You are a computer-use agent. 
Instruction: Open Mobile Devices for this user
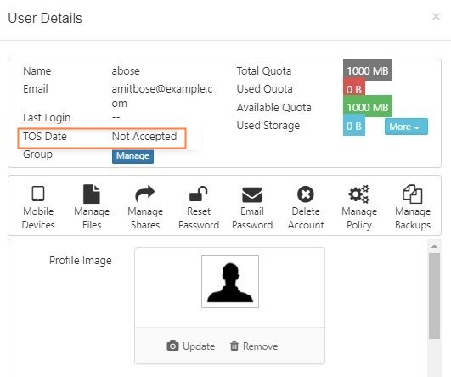tap(38, 207)
